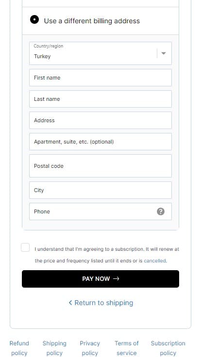Go back via Return to shipping link
The height and width of the screenshot is (357, 201).
coord(100,303)
